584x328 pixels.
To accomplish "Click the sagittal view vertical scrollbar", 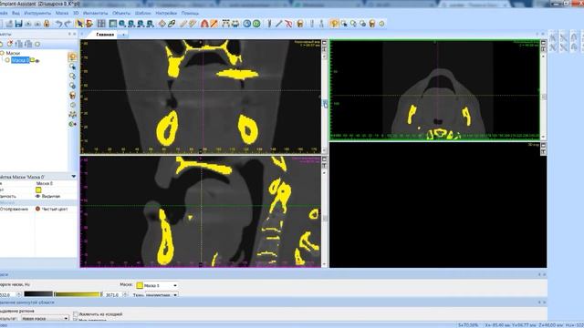I will [324, 218].
